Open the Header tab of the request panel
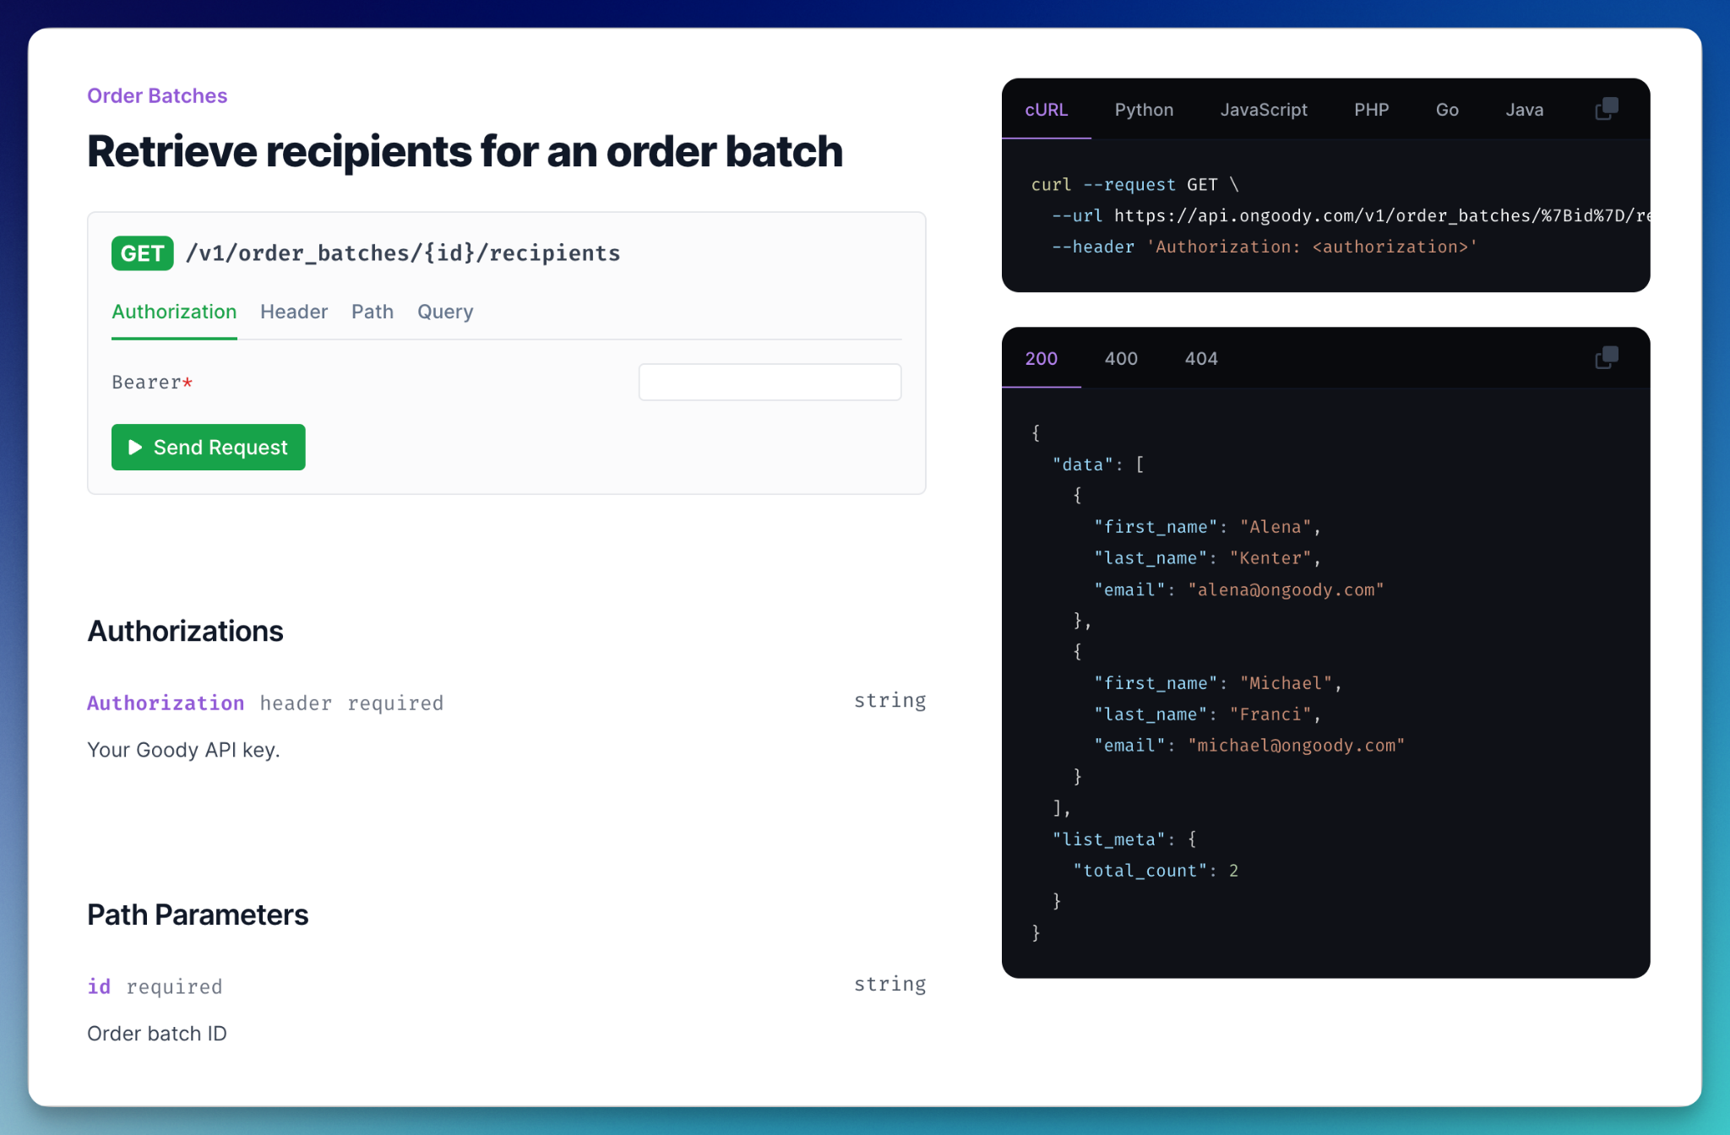 293,312
